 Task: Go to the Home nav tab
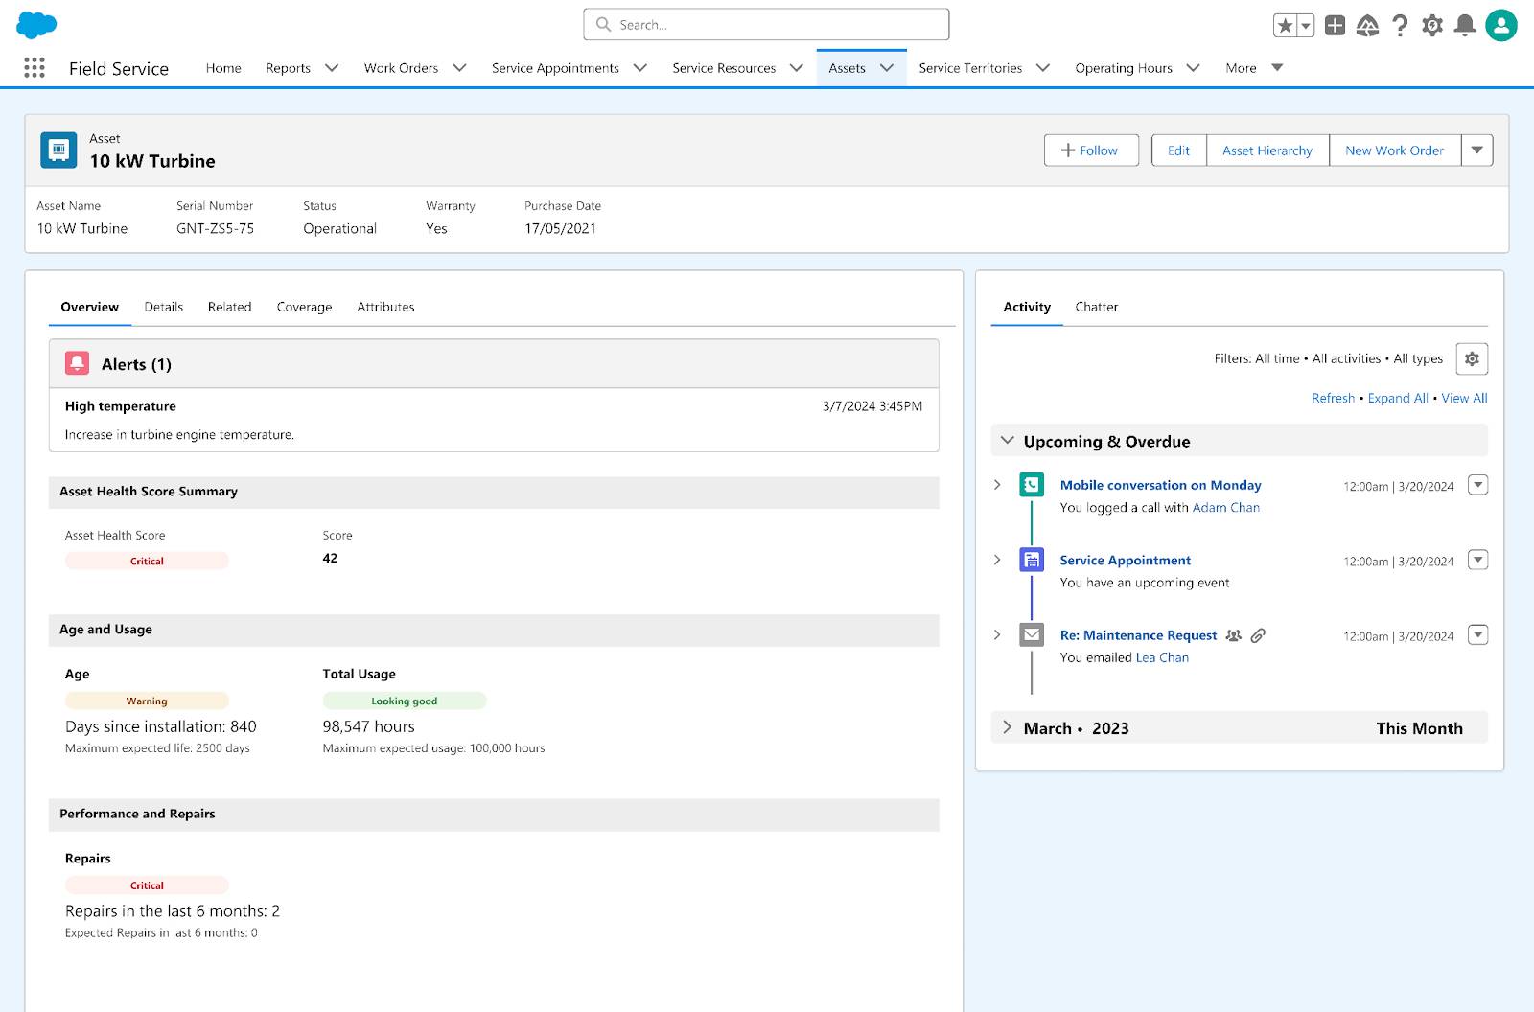click(223, 68)
